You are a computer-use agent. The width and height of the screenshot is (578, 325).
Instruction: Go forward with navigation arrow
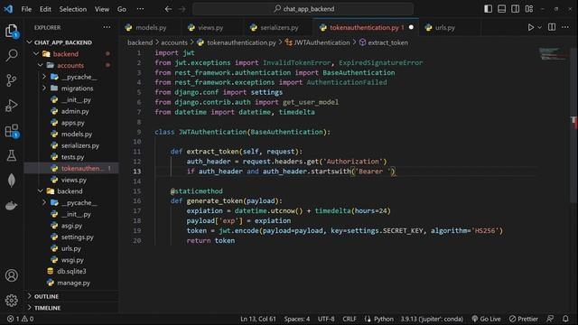tap(182, 9)
